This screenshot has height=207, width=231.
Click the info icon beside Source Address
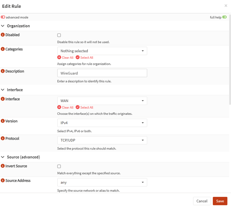pos(3,180)
